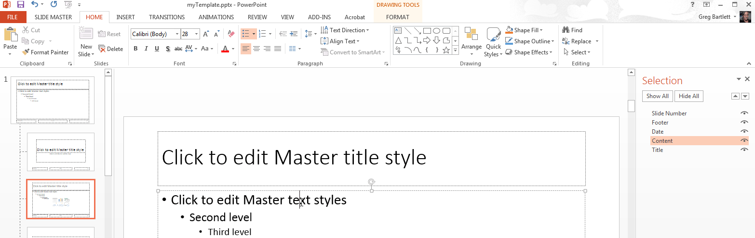755x238 pixels.
Task: Select the Text Box shape
Action: [x=398, y=31]
